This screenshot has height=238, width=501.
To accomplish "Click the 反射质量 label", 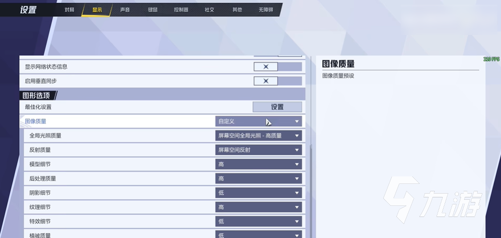I will pyautogui.click(x=40, y=150).
